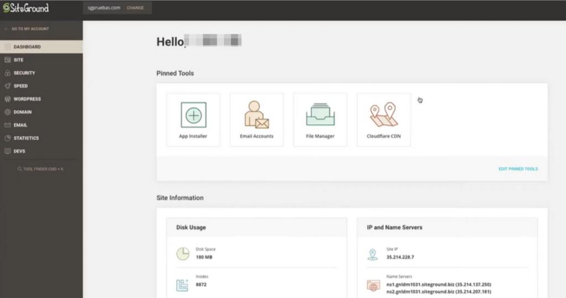Go back via Go To My Account

(30, 29)
